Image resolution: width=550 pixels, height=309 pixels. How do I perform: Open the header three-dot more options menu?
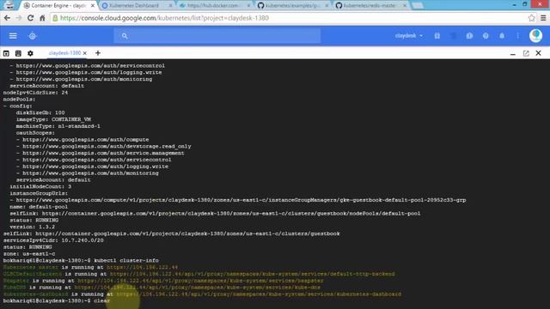[517, 36]
